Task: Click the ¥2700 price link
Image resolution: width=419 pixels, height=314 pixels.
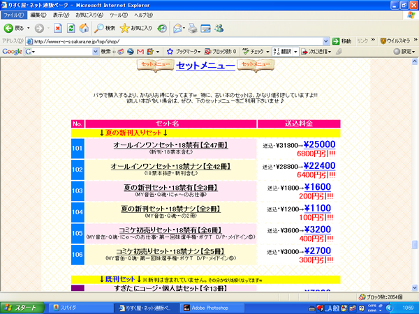Action: coord(318,251)
